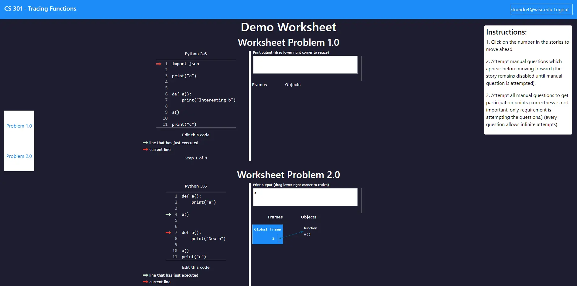Select the Global frame box
The width and height of the screenshot is (577, 286).
pyautogui.click(x=267, y=234)
